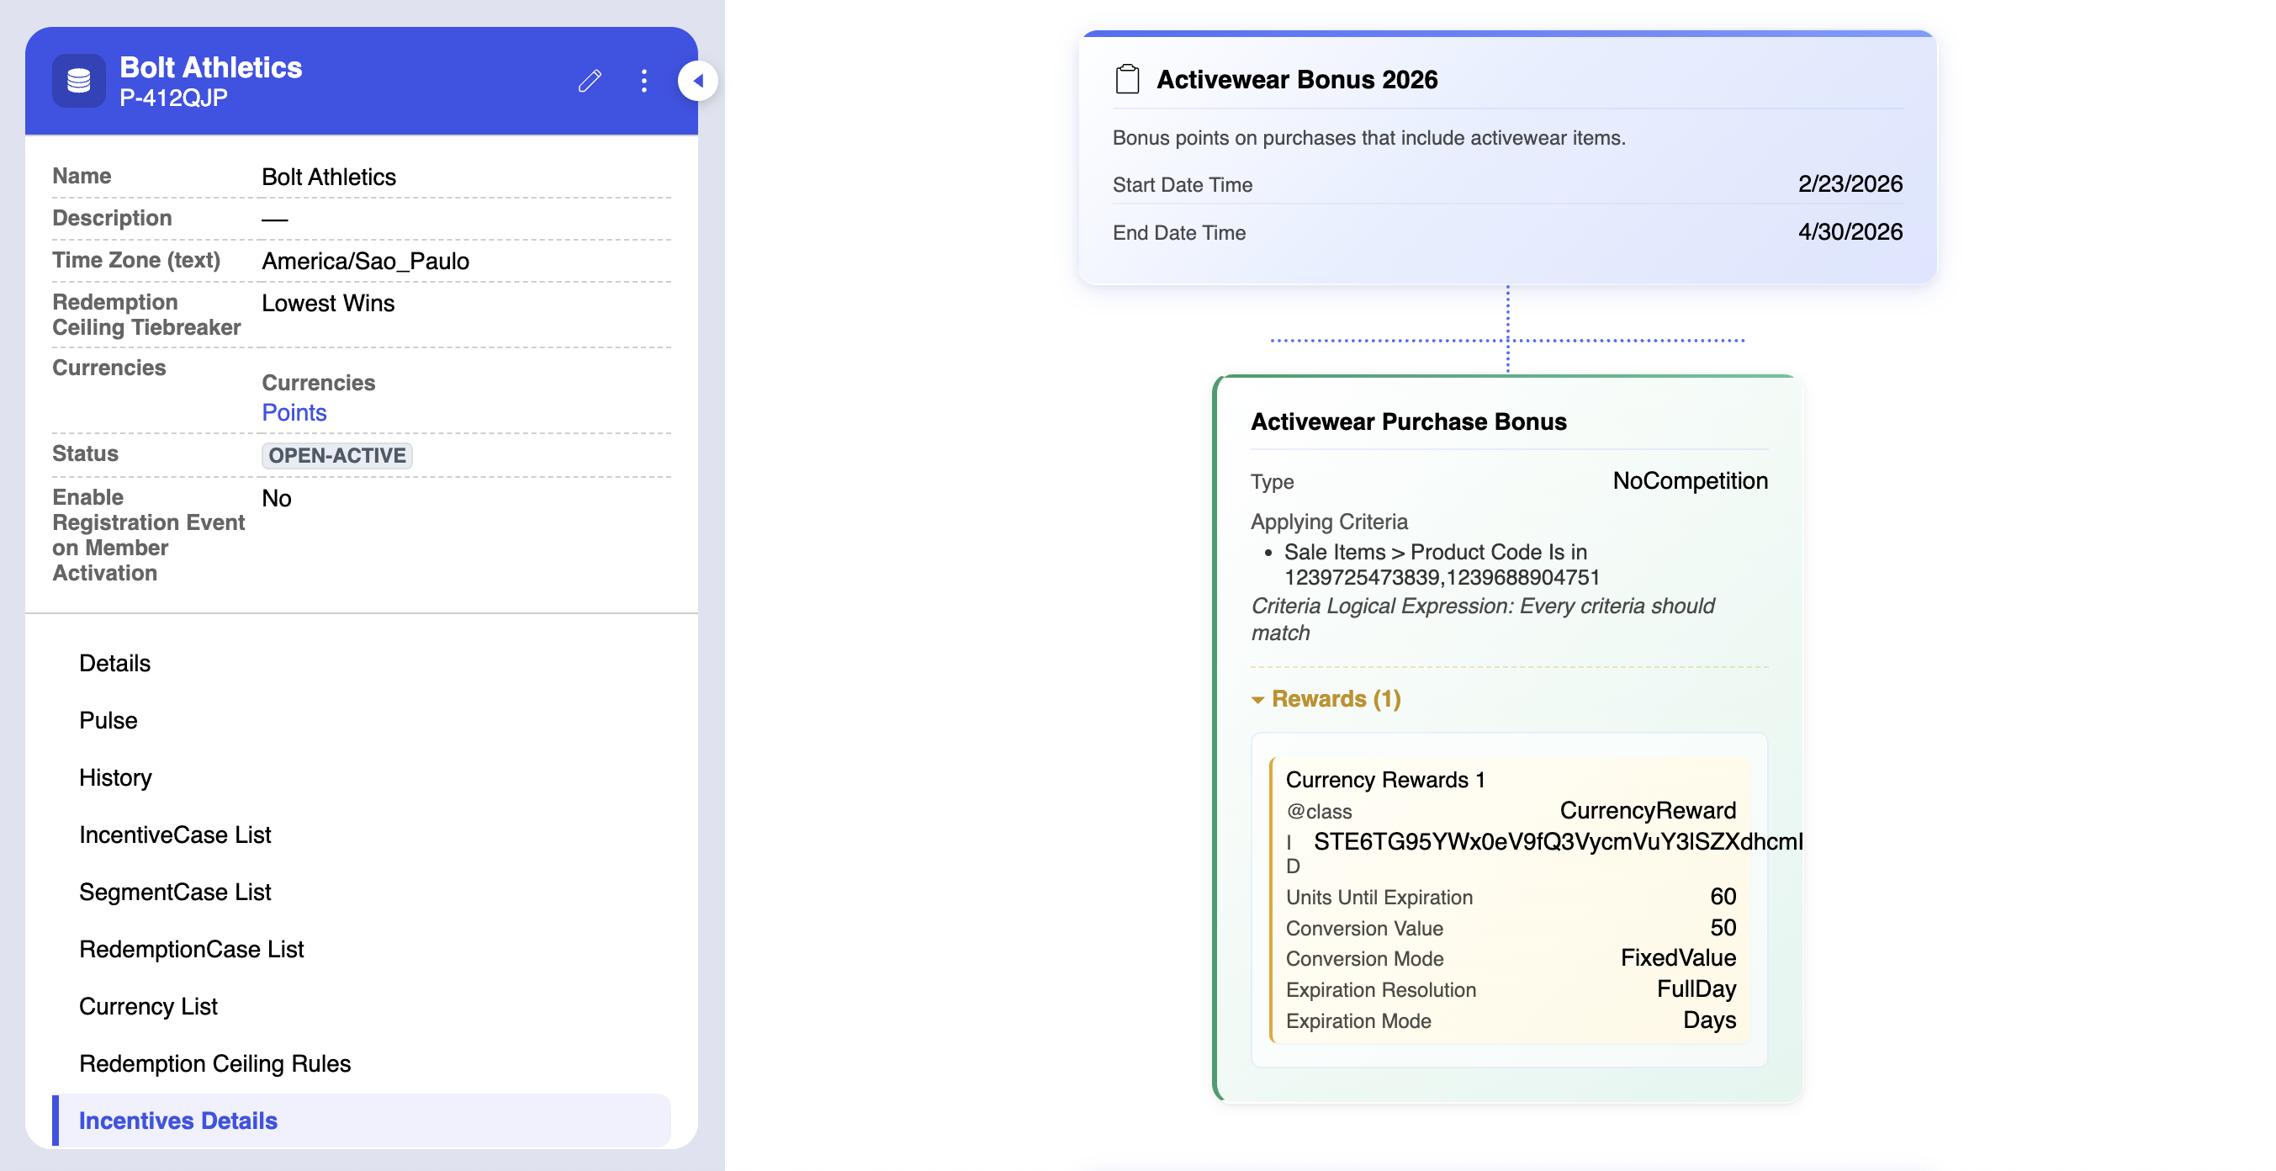Navigate to SegmentCase List

click(x=175, y=892)
